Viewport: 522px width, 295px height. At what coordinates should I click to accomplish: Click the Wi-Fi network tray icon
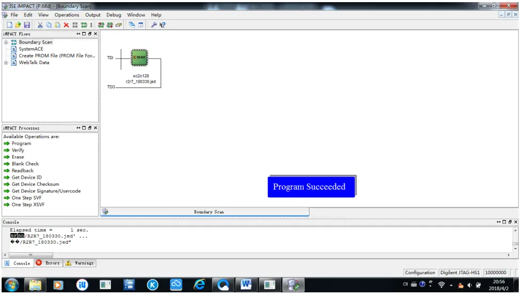441,285
